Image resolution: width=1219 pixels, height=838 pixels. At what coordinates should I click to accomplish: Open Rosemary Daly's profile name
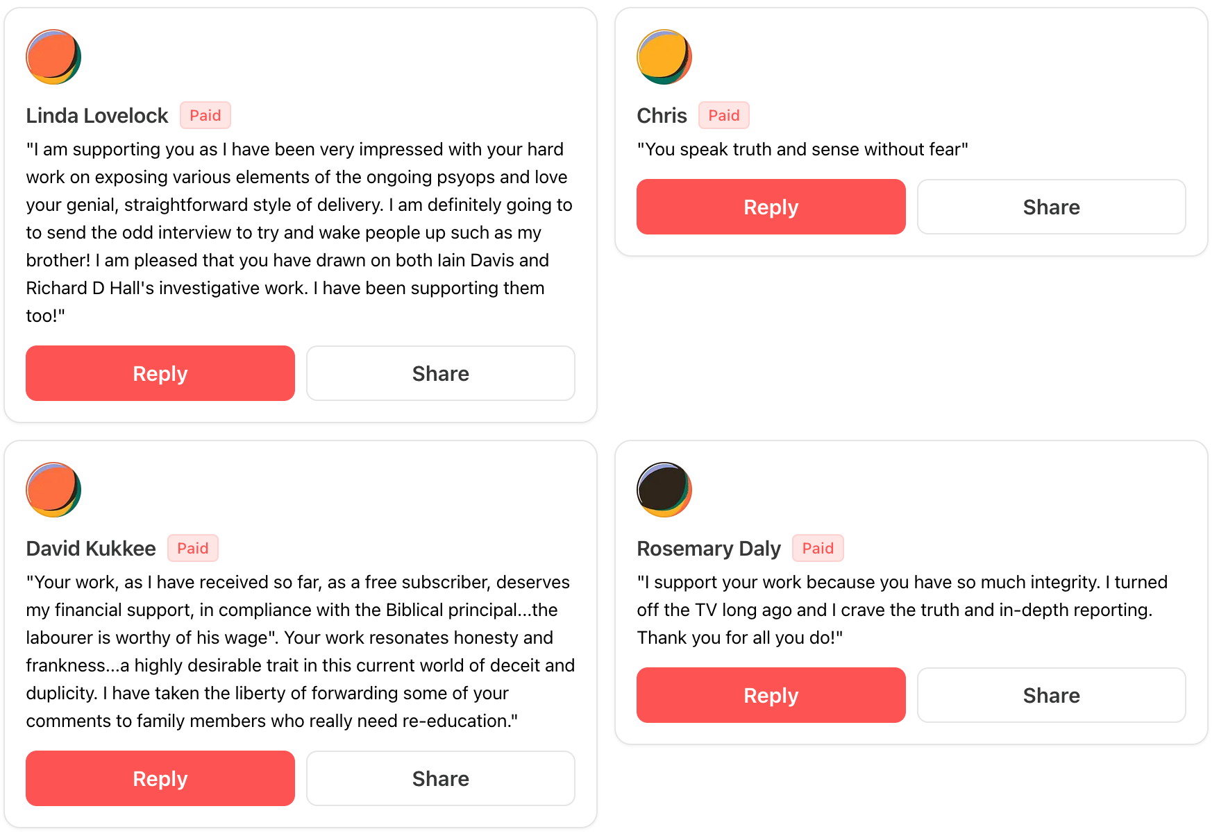click(x=709, y=549)
